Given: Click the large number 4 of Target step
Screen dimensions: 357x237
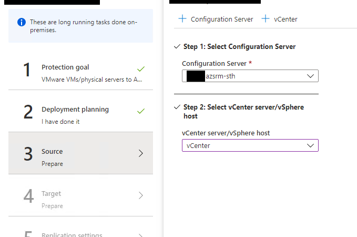Looking at the screenshot, I should coord(28,196).
